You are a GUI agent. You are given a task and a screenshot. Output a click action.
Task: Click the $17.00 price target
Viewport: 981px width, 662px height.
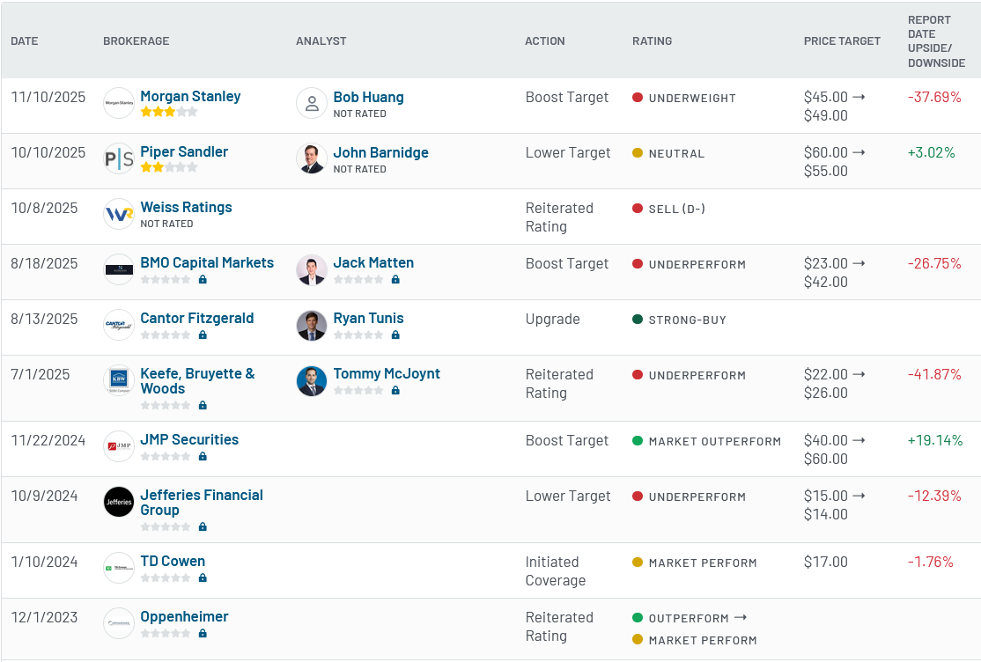click(x=826, y=562)
